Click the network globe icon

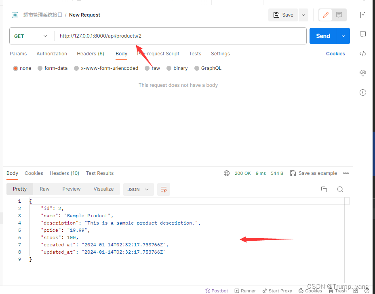click(226, 173)
